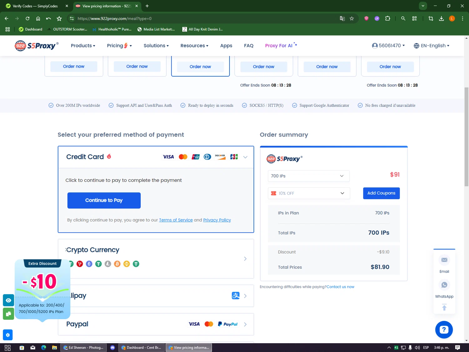Image resolution: width=469 pixels, height=352 pixels.
Task: Click the PayPal logo in Paypal row
Action: point(228,324)
